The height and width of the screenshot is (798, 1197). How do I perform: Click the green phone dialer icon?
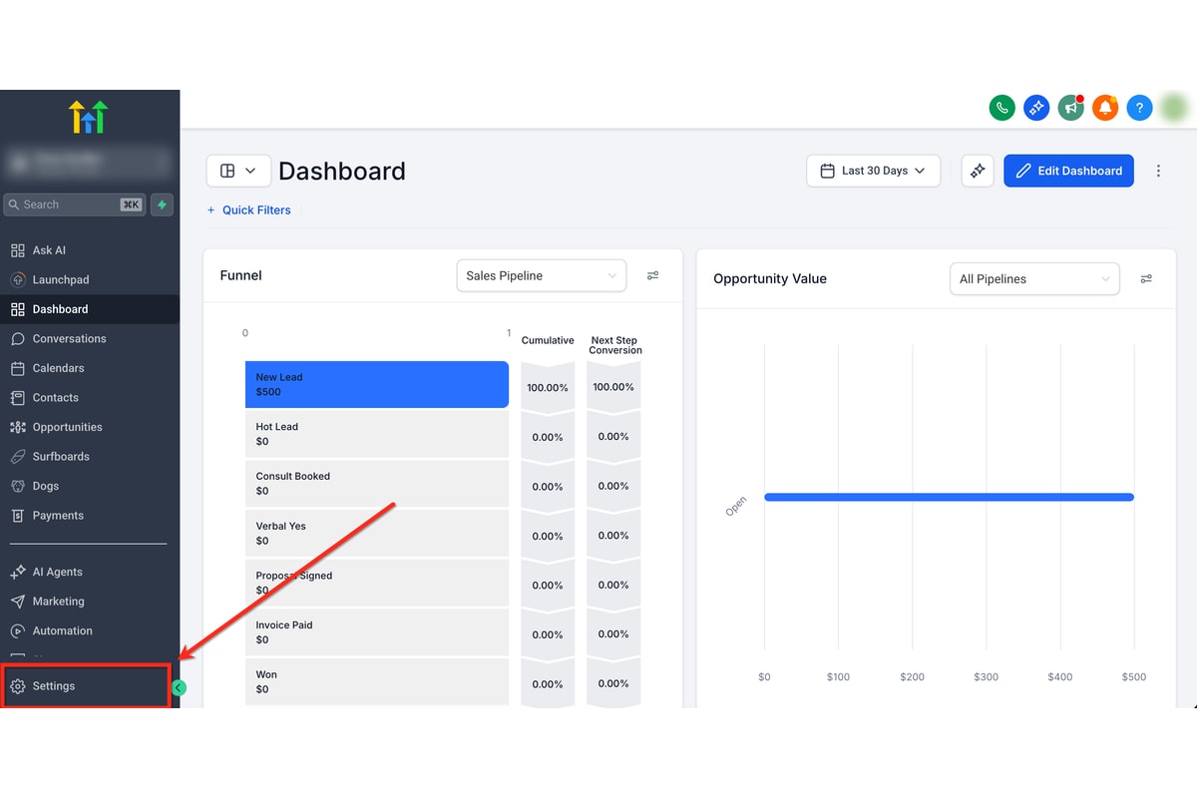[1002, 108]
